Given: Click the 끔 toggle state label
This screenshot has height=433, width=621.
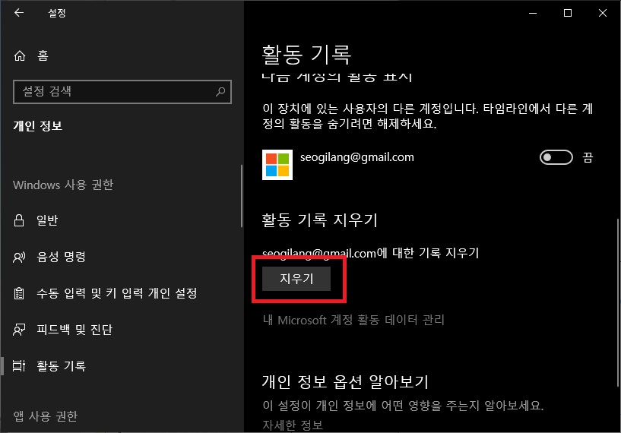Looking at the screenshot, I should [x=588, y=157].
